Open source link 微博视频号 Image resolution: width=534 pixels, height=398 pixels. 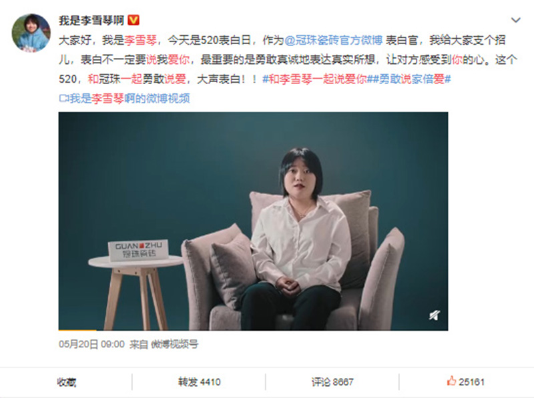click(174, 344)
